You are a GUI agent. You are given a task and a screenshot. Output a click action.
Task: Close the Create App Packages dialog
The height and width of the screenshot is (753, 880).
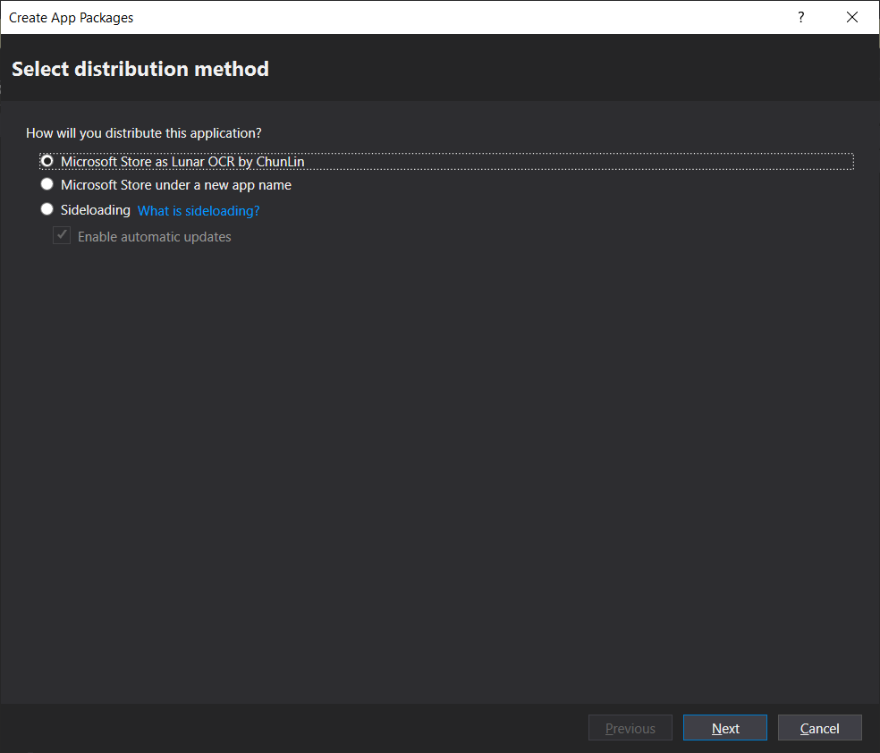tap(851, 17)
